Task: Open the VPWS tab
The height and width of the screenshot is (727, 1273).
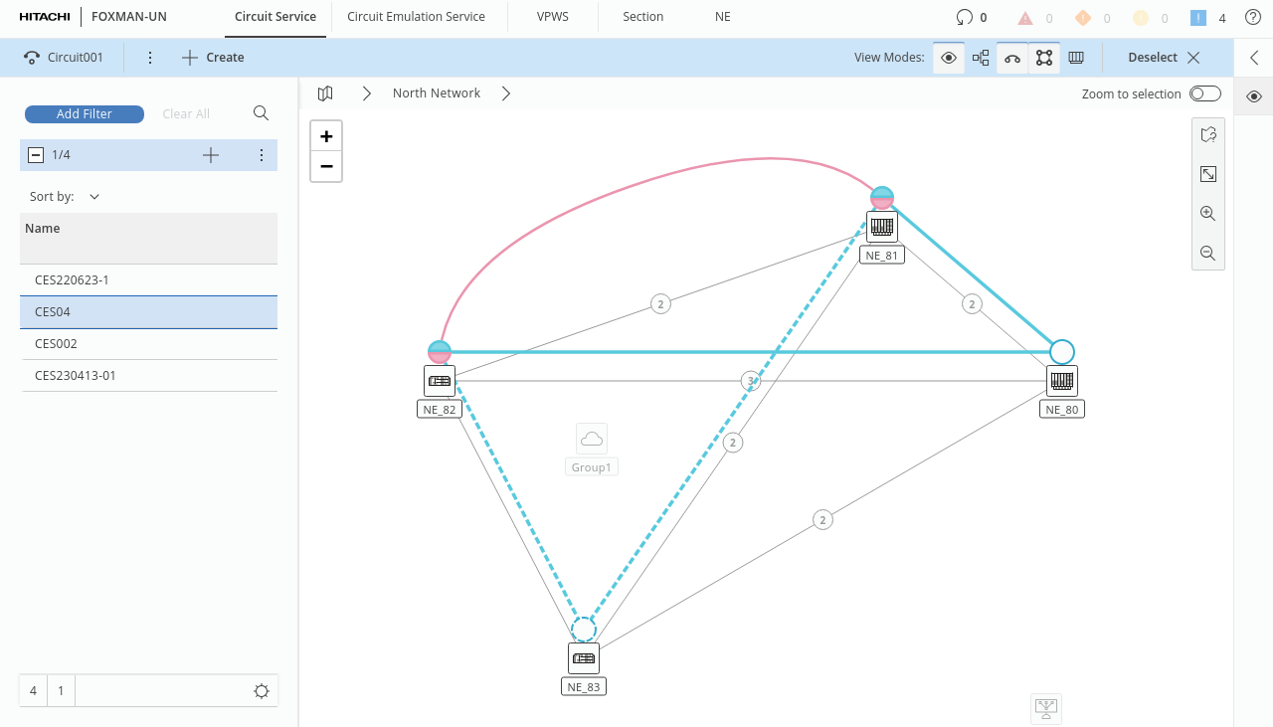Action: click(553, 17)
